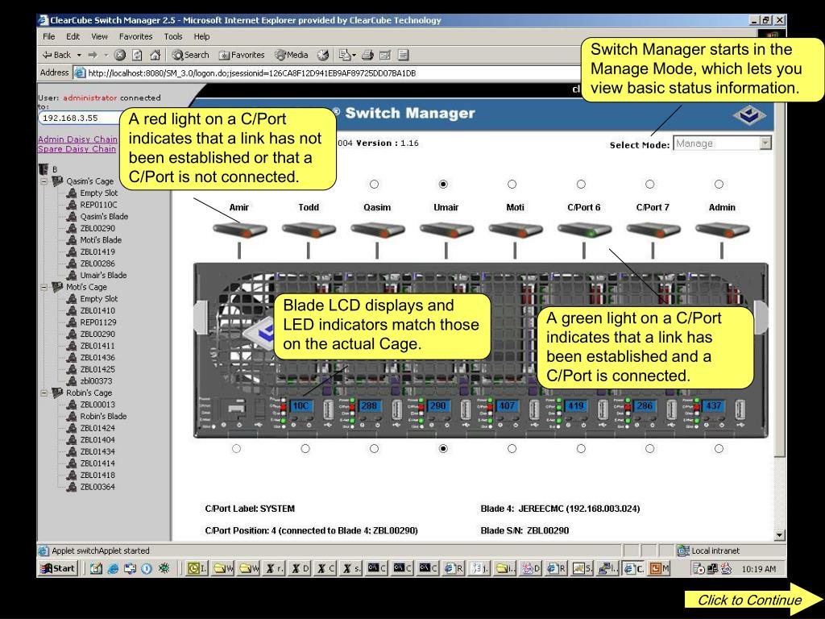The width and height of the screenshot is (825, 619).
Task: Select Umair's Blade in the tree
Action: click(x=103, y=276)
